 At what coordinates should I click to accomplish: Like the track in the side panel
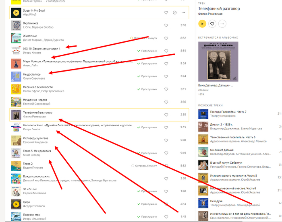coord(212,24)
